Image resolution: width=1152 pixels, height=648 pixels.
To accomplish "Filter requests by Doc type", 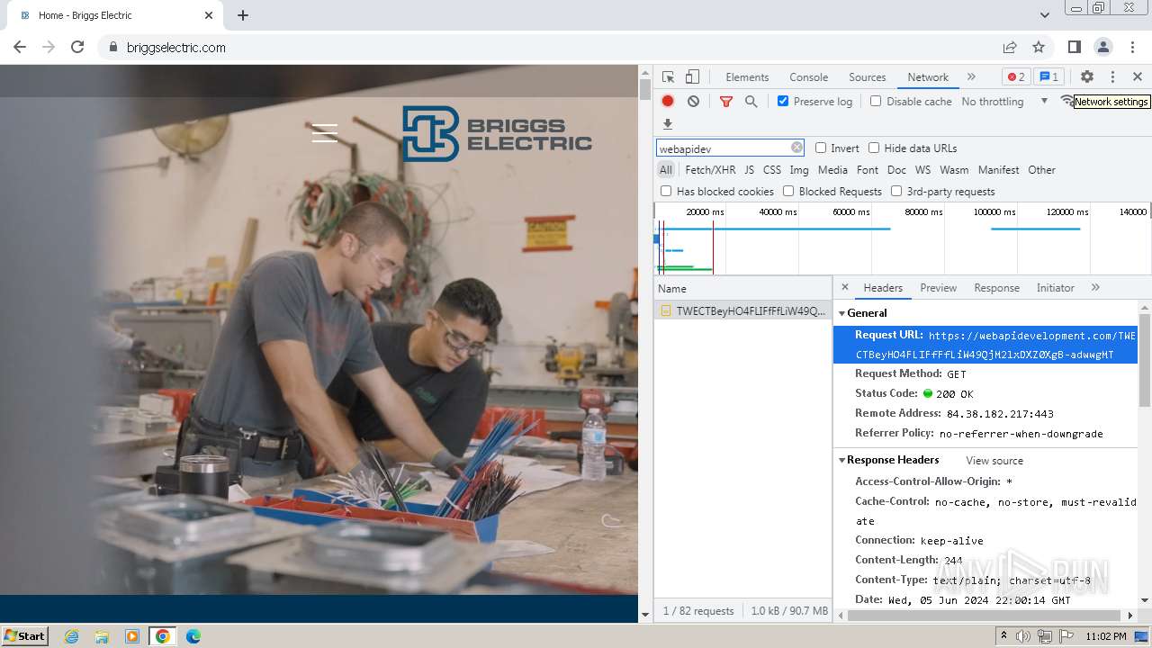I will [x=896, y=170].
